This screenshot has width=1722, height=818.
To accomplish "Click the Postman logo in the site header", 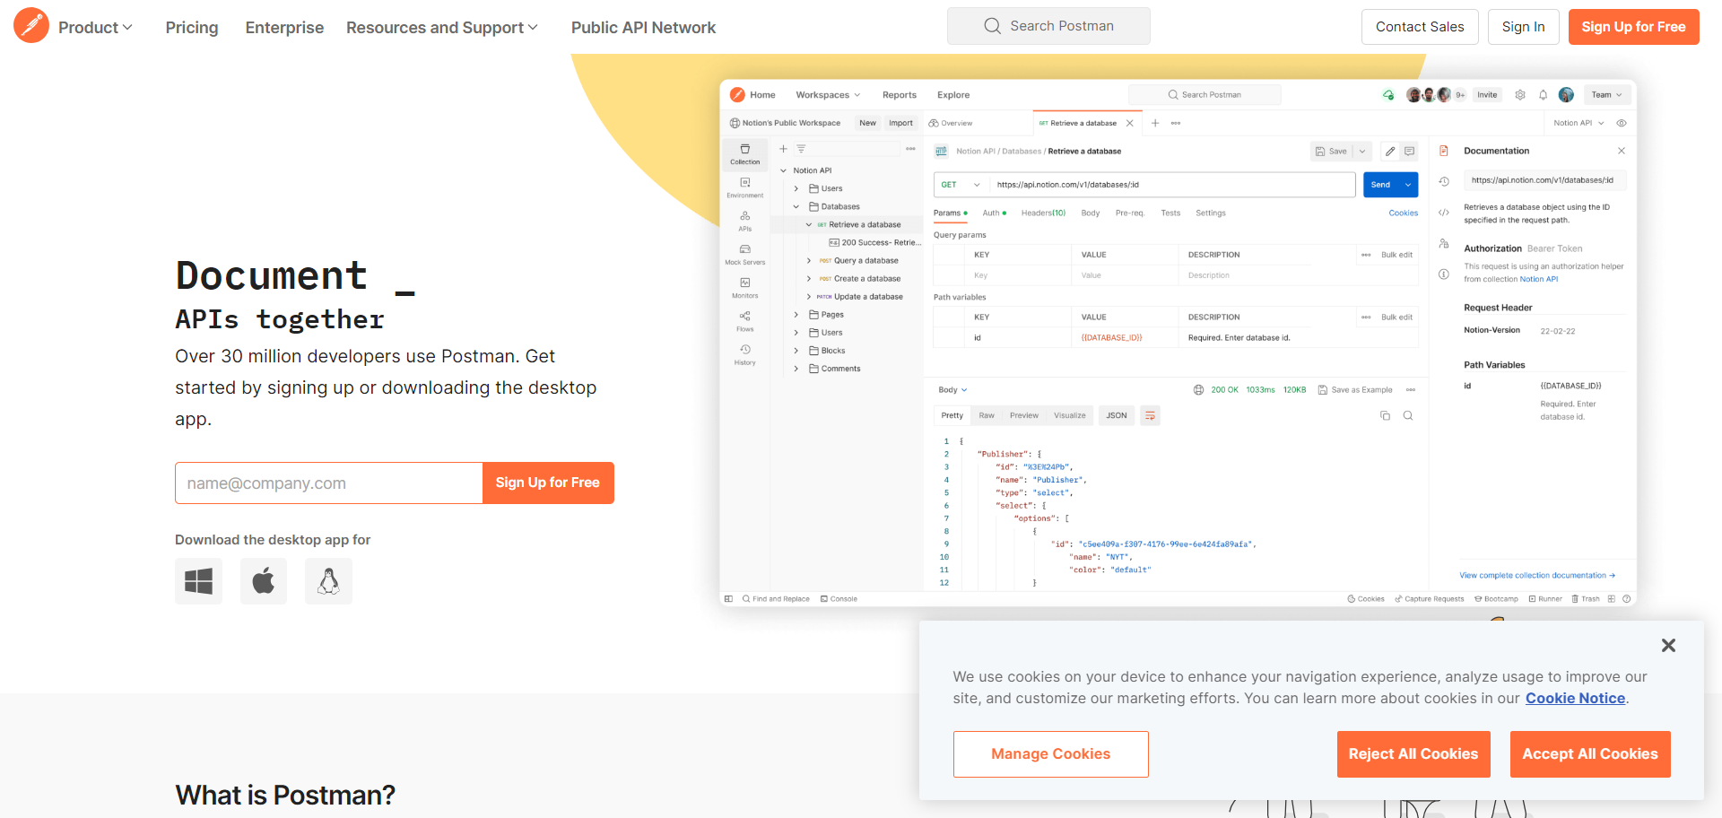I will pos(31,26).
